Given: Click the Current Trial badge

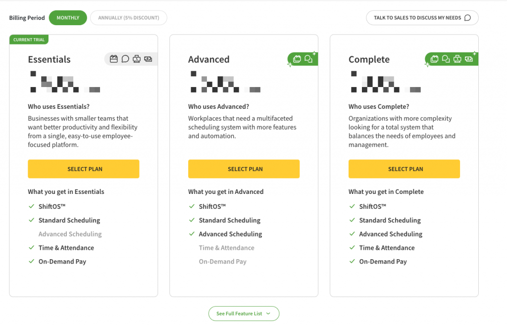Looking at the screenshot, I should coord(29,40).
